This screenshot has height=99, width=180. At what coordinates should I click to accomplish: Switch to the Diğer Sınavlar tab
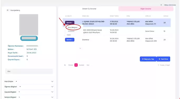click(146, 9)
